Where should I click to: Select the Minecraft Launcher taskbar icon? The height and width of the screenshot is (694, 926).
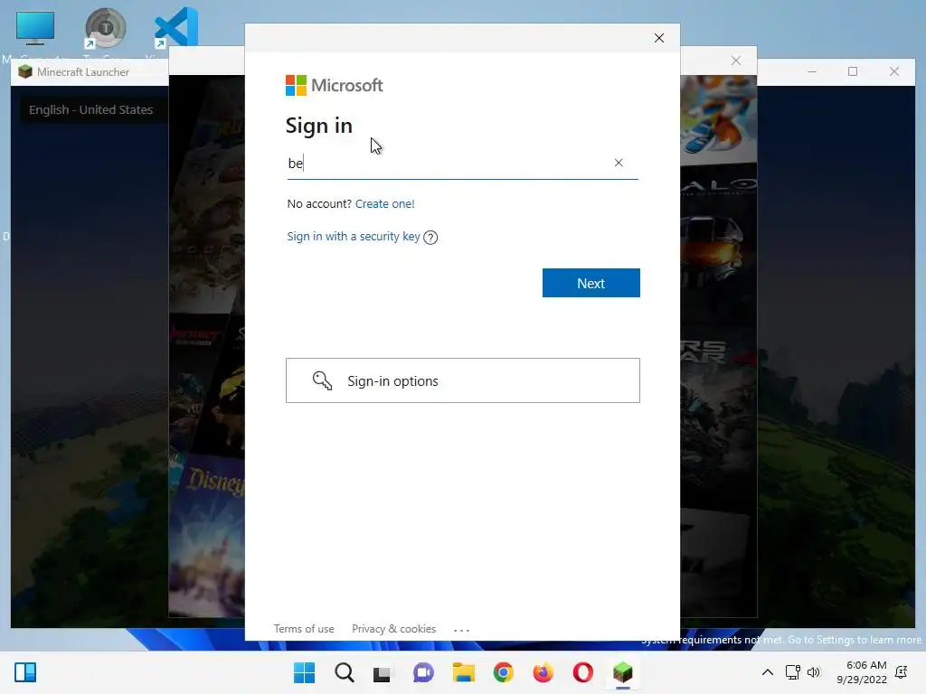click(x=622, y=672)
